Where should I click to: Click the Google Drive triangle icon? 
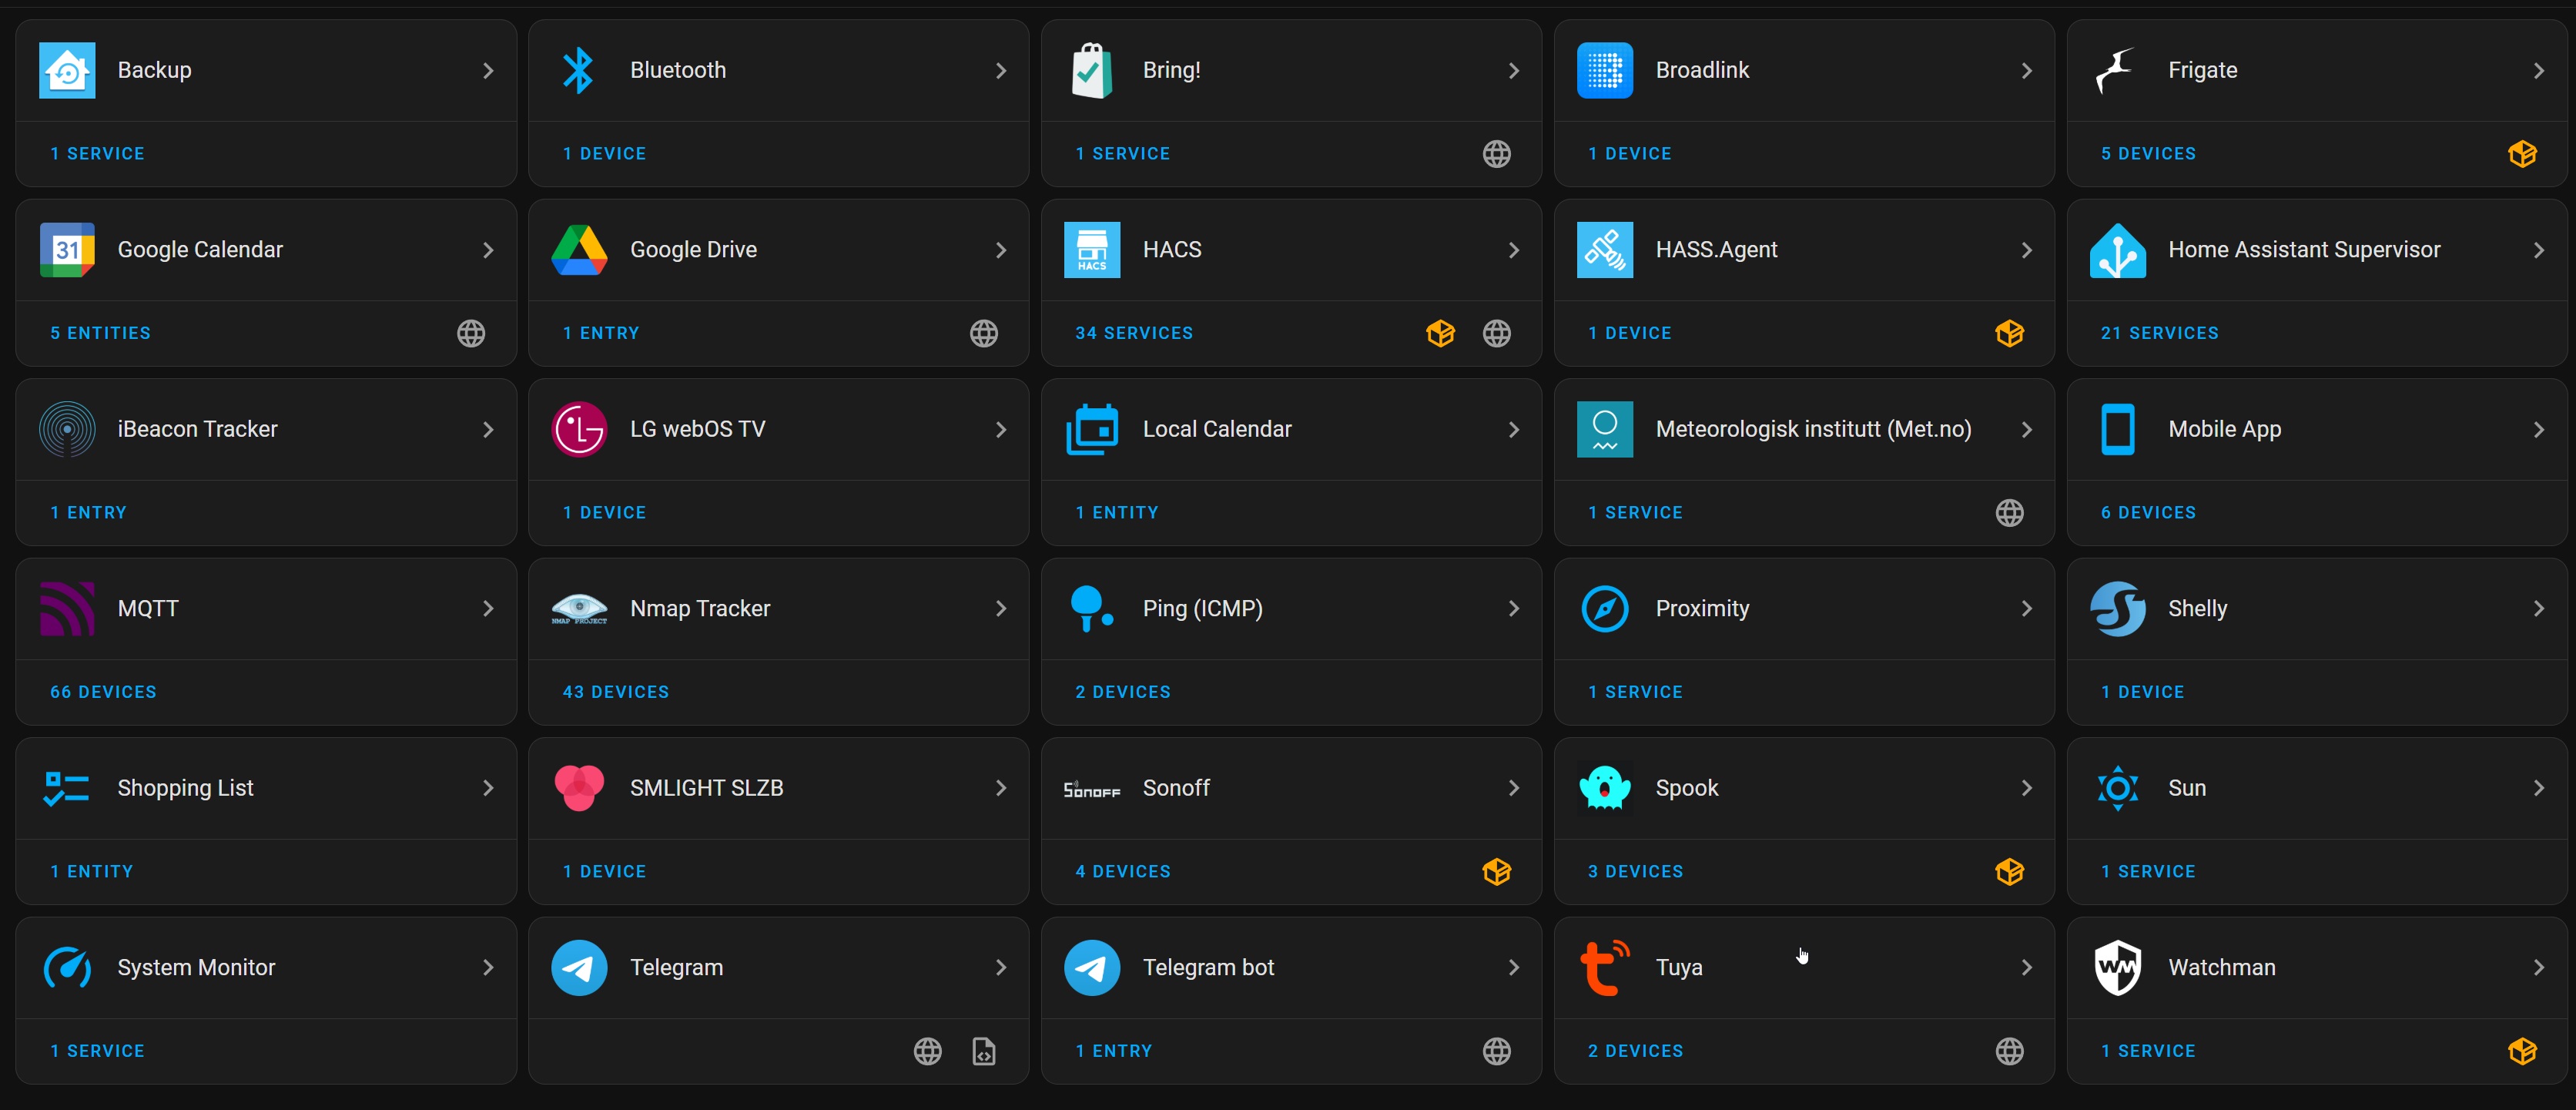click(x=579, y=250)
